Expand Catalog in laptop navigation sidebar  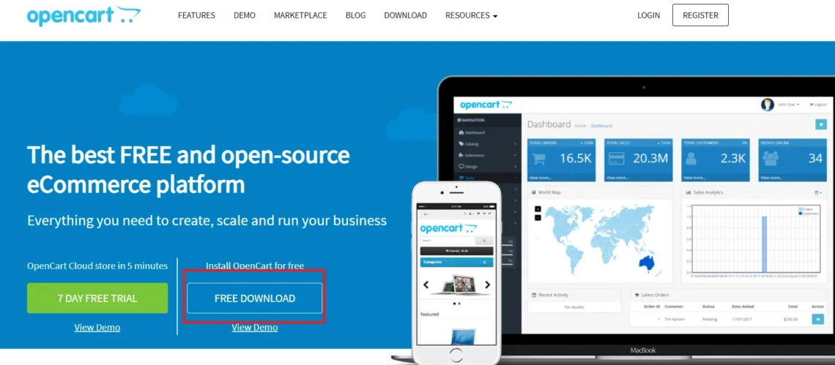486,143
